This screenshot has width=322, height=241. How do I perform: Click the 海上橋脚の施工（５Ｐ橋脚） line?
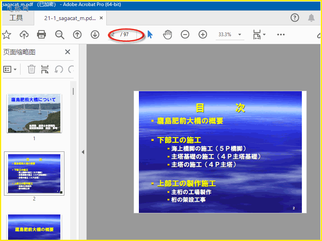(x=209, y=149)
